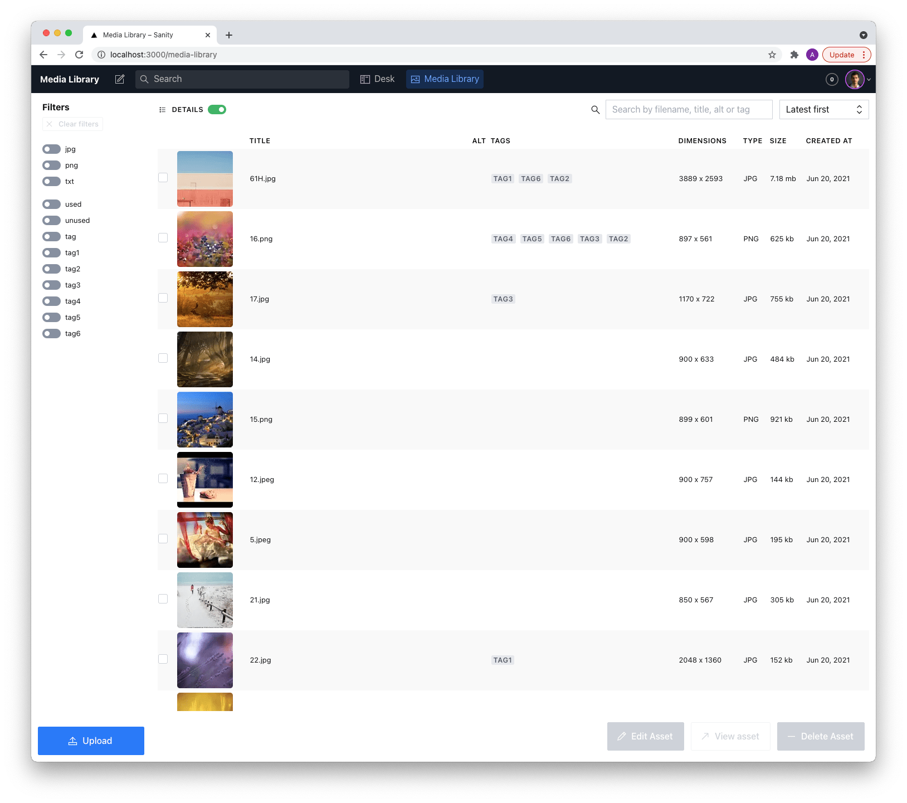907x803 pixels.
Task: Go back with the browser back arrow
Action: point(43,55)
